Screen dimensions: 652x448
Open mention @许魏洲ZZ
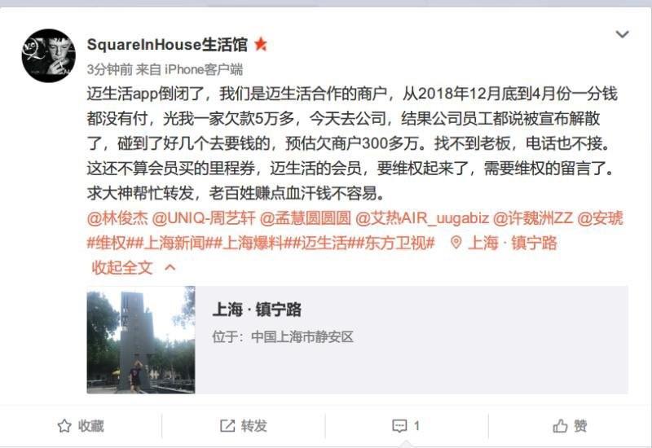(533, 218)
